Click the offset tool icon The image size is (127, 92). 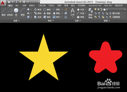pos(66,17)
